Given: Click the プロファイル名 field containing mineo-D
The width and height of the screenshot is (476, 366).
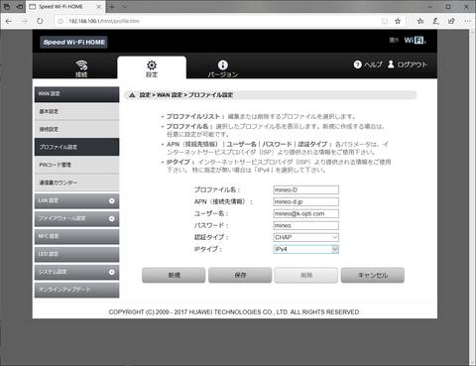Looking at the screenshot, I should [x=306, y=189].
